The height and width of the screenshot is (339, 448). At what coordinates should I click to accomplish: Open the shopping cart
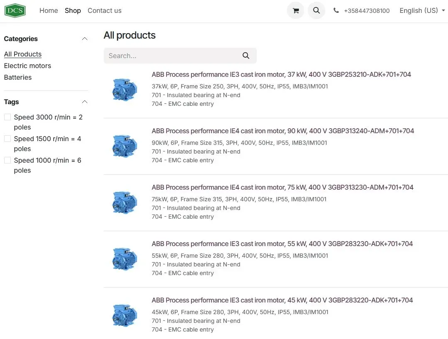click(x=296, y=11)
